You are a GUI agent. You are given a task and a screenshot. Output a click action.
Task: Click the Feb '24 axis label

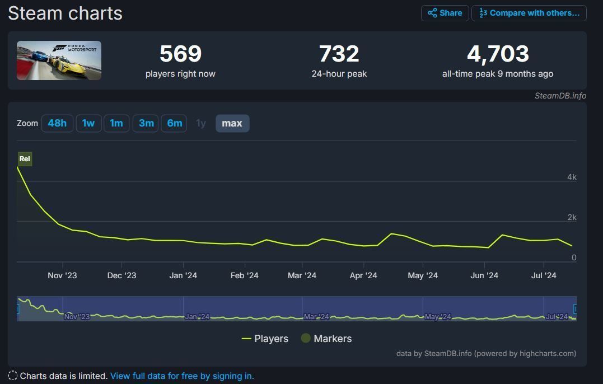click(x=245, y=275)
